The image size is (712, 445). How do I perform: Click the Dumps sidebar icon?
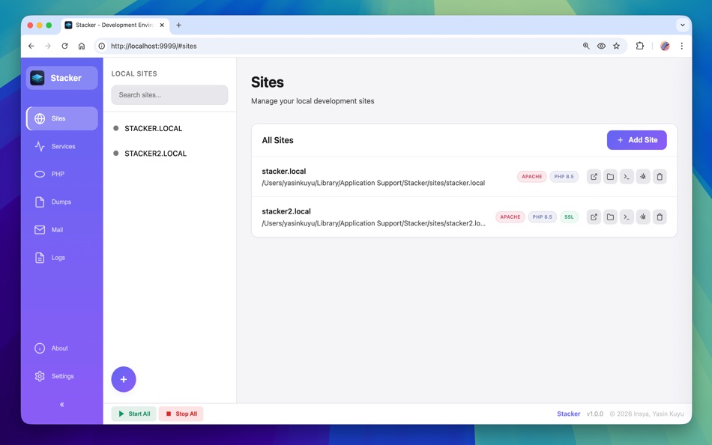pyautogui.click(x=40, y=202)
